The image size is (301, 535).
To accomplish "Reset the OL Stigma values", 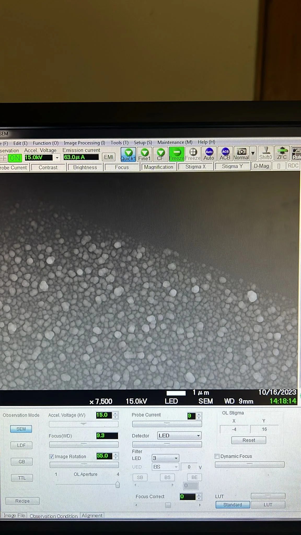I will (249, 440).
